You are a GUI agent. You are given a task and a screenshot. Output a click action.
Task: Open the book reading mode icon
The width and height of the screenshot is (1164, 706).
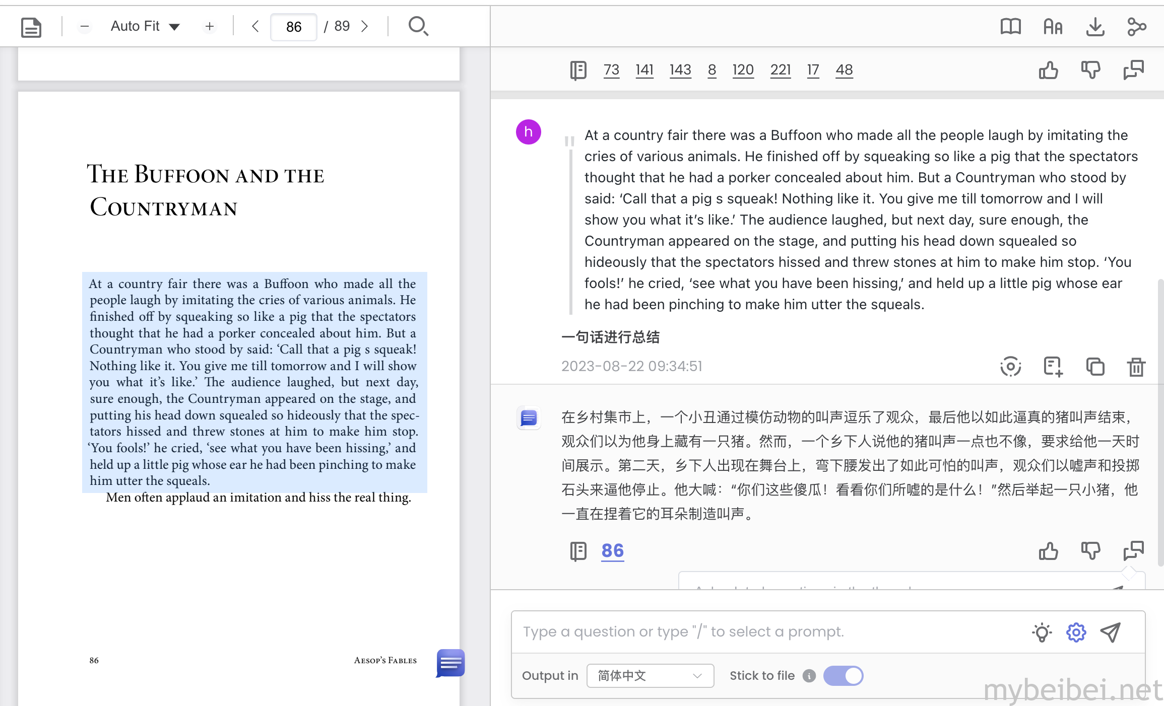[1010, 26]
